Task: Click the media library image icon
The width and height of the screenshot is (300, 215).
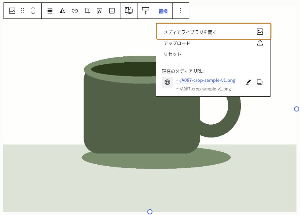Action: (x=260, y=32)
